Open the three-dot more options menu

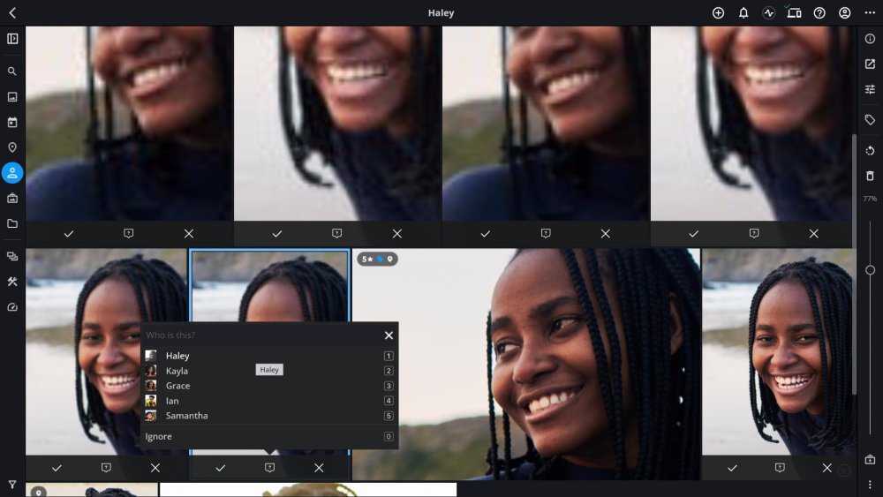pyautogui.click(x=870, y=13)
